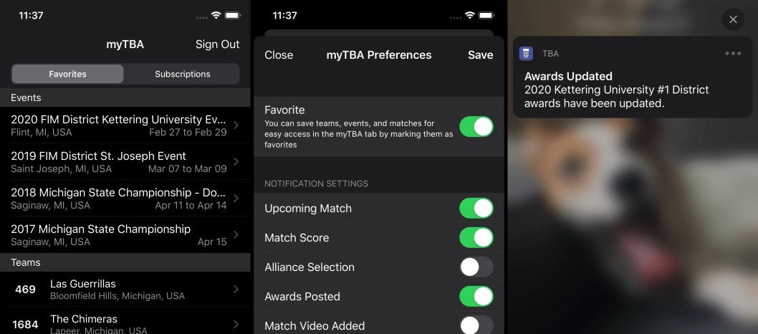Dismiss the notification with the X button
Viewport: 758px width, 334px height.
point(733,19)
